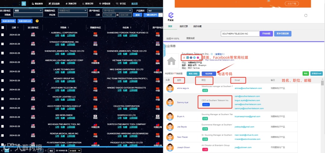Click the product description field containing led
325x153 pixels.
[155, 11]
